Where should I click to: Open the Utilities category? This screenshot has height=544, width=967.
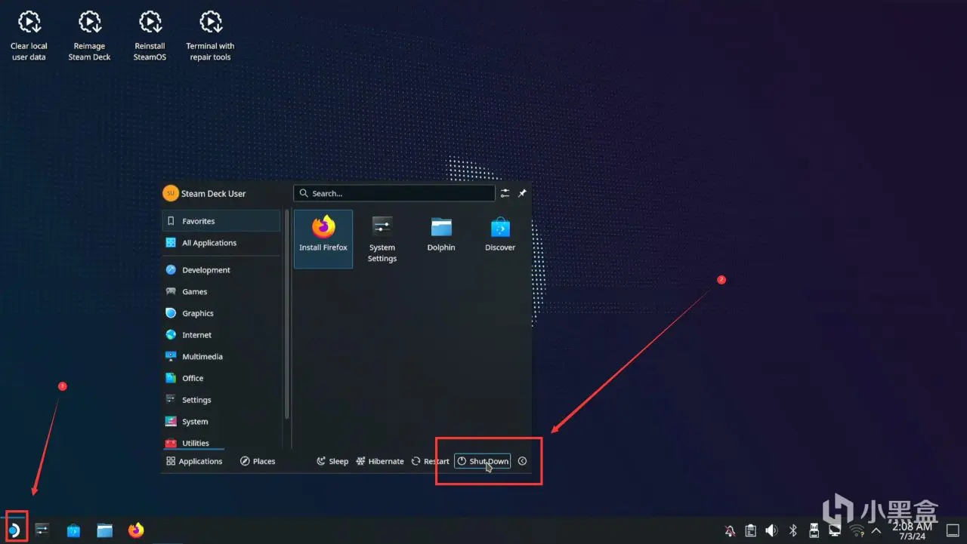[221, 443]
